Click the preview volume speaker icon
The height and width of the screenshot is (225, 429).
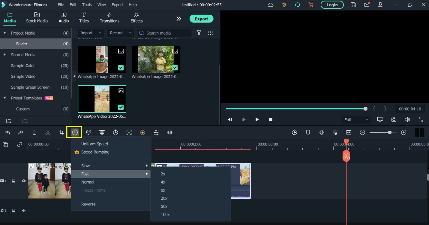pos(407,120)
